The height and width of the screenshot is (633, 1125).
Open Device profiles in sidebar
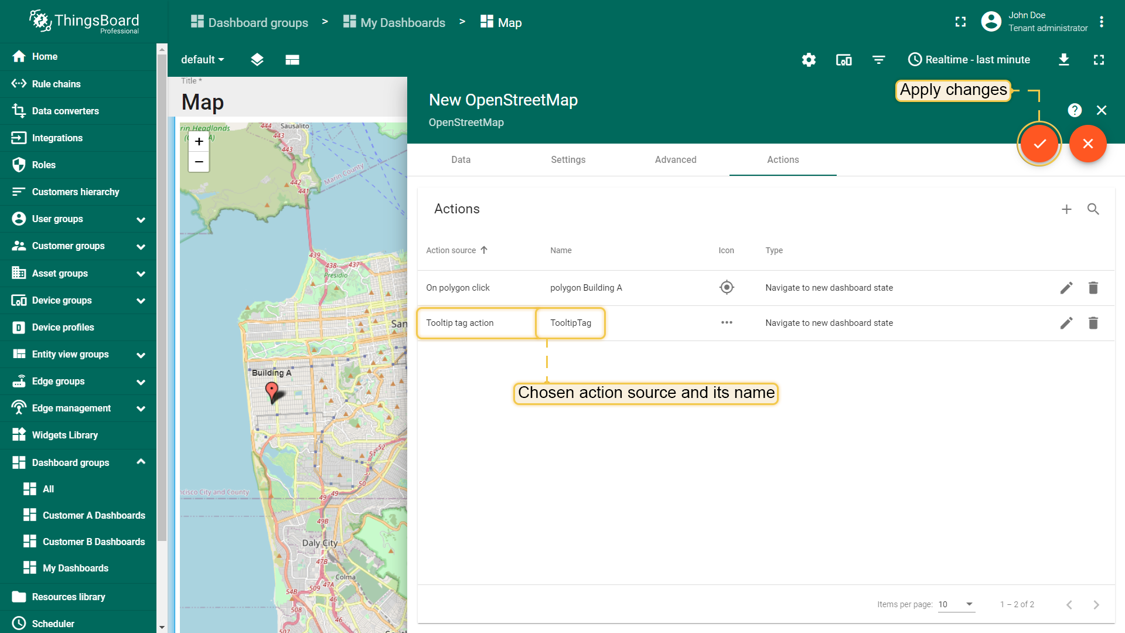click(x=79, y=327)
